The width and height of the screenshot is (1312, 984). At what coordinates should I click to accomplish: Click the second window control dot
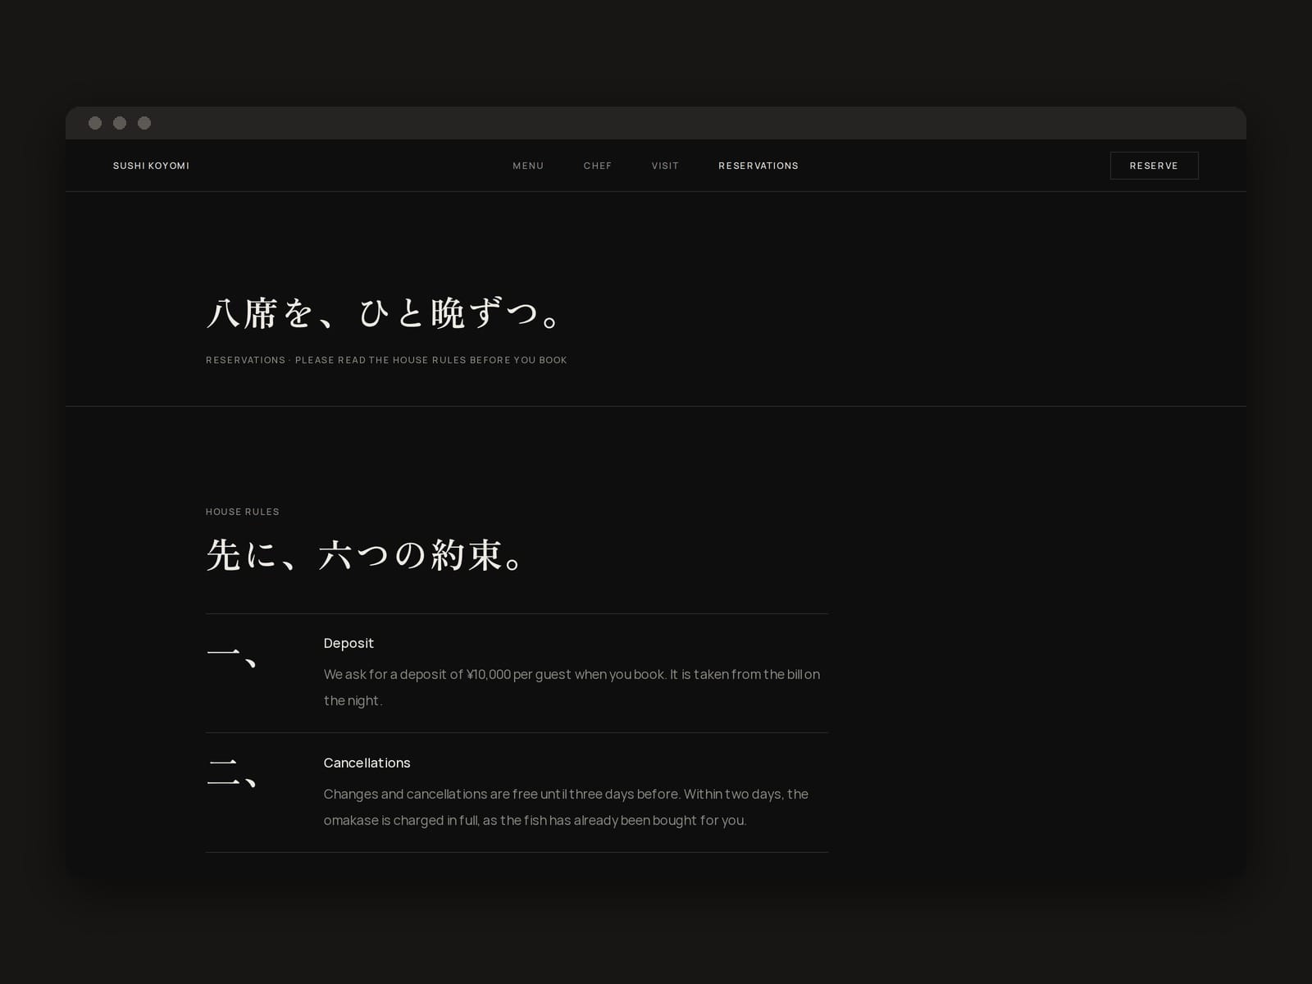tap(120, 123)
